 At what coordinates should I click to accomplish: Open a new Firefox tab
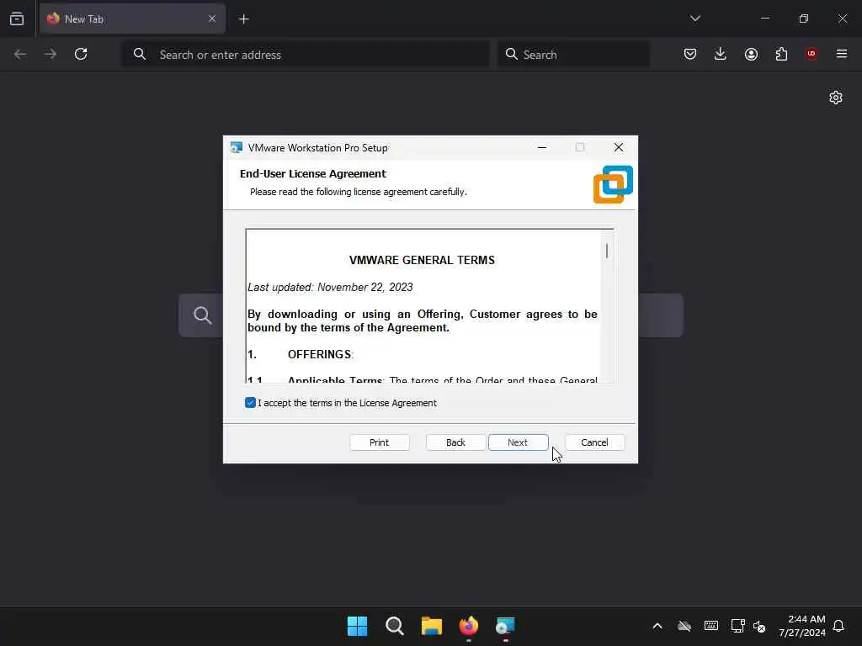[243, 19]
